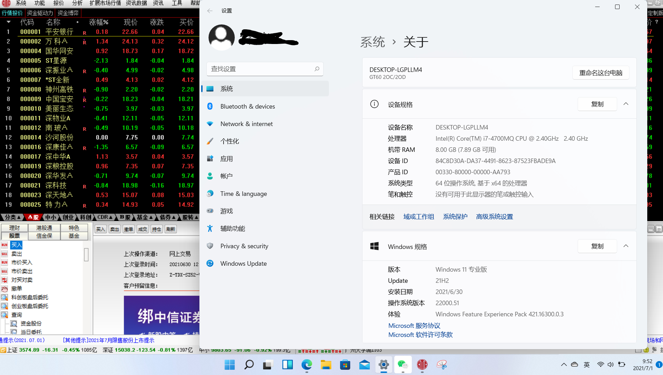Open 分类 category dropdown in stock tabs
This screenshot has height=375, width=663.
tap(12, 217)
